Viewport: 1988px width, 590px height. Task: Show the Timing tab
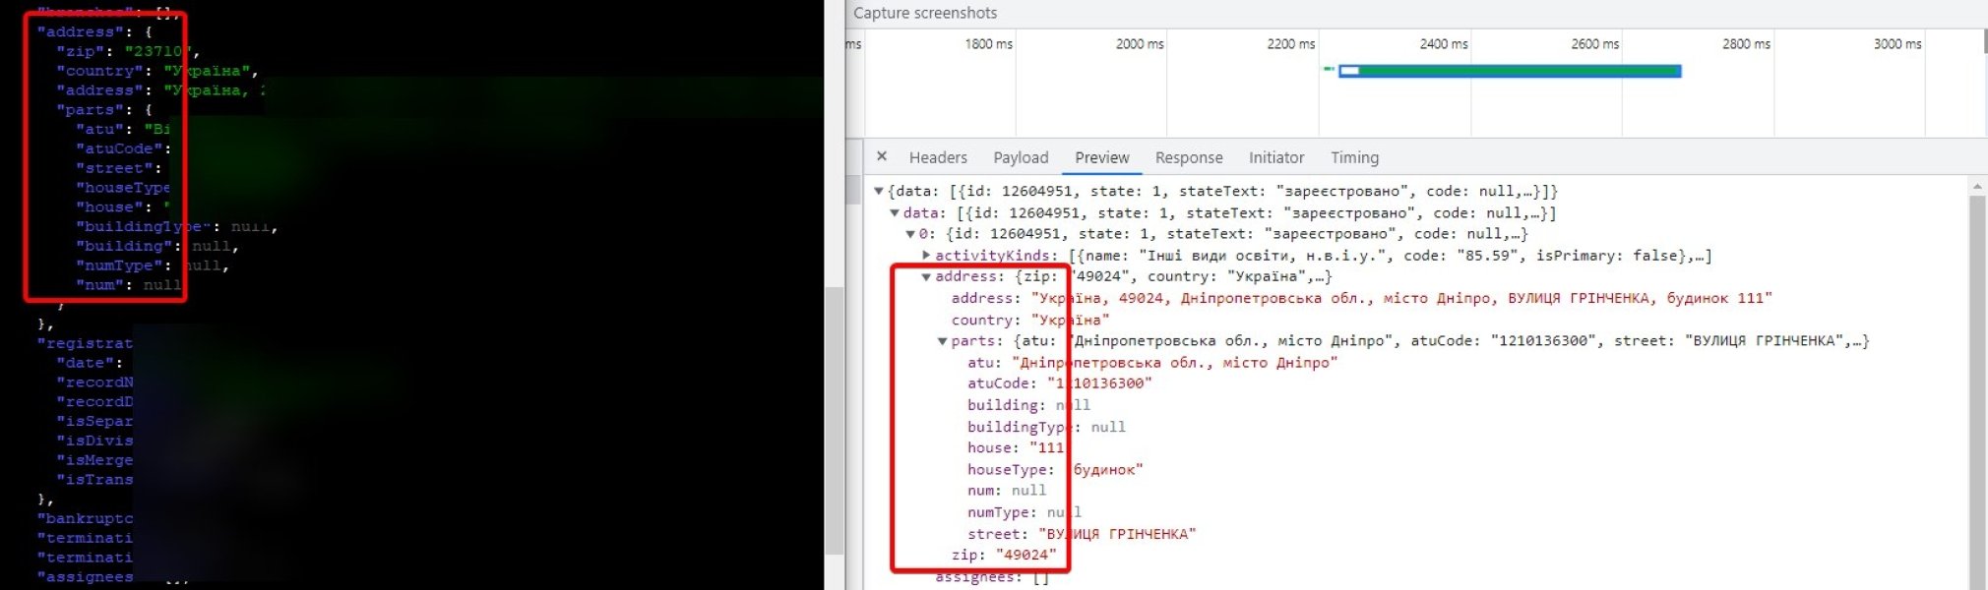1354,157
